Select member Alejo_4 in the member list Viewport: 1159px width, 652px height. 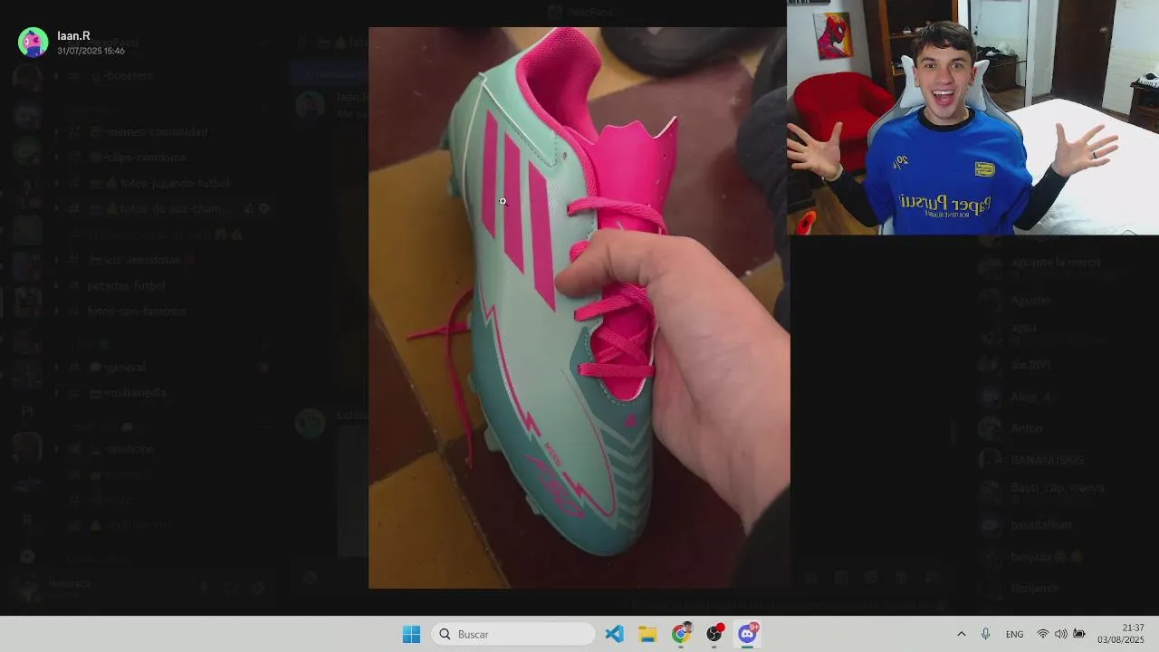click(x=1030, y=397)
